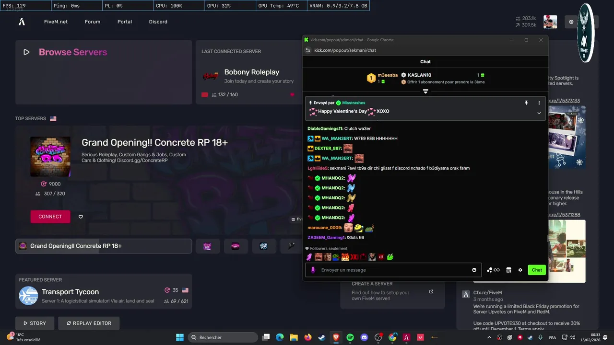
Task: Collapse the gifter leaderboard with the arrow handle
Action: [x=425, y=91]
